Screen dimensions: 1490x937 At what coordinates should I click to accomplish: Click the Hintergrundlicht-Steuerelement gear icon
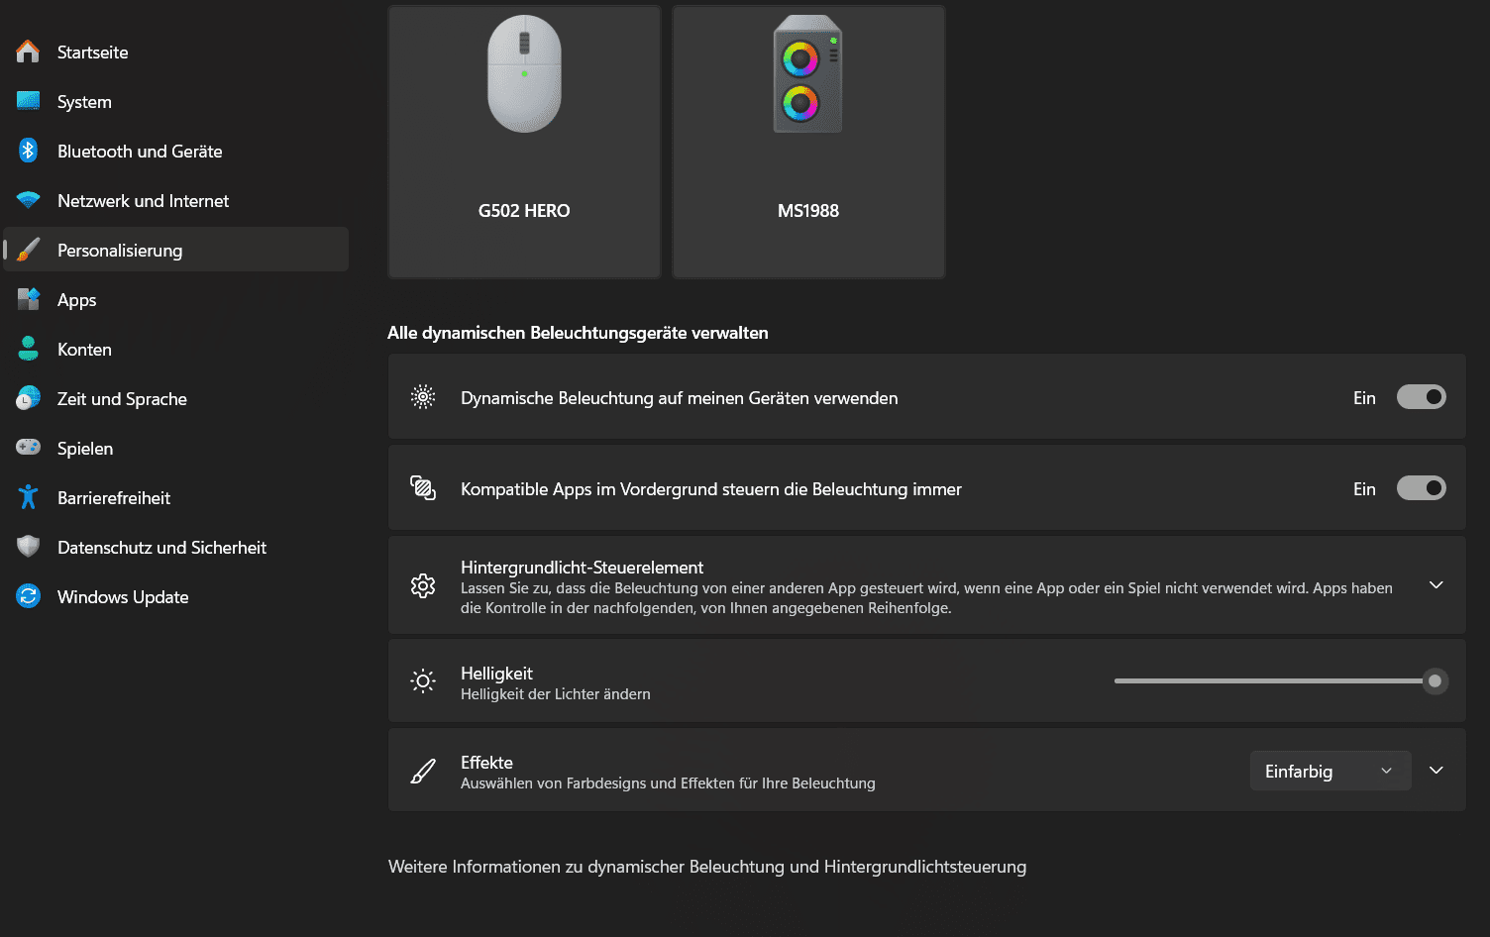(423, 585)
